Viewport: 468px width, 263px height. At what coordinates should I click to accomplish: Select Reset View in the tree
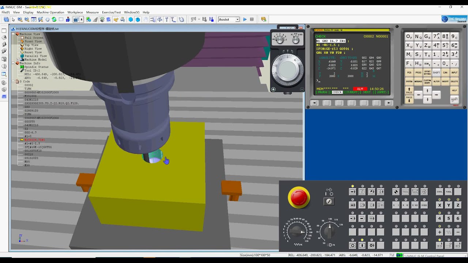point(33,52)
